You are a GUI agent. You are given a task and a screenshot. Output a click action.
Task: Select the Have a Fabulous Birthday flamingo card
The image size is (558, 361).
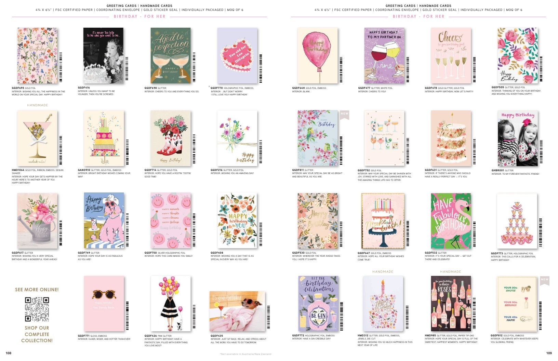(451, 221)
